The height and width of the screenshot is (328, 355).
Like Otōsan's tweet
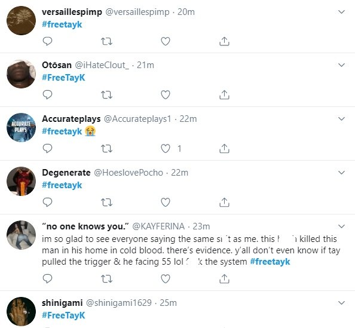166,95
